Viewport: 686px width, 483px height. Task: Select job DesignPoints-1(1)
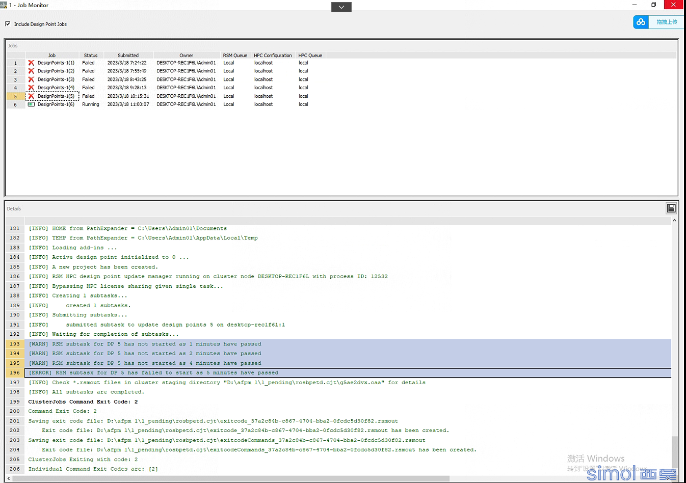(56, 63)
